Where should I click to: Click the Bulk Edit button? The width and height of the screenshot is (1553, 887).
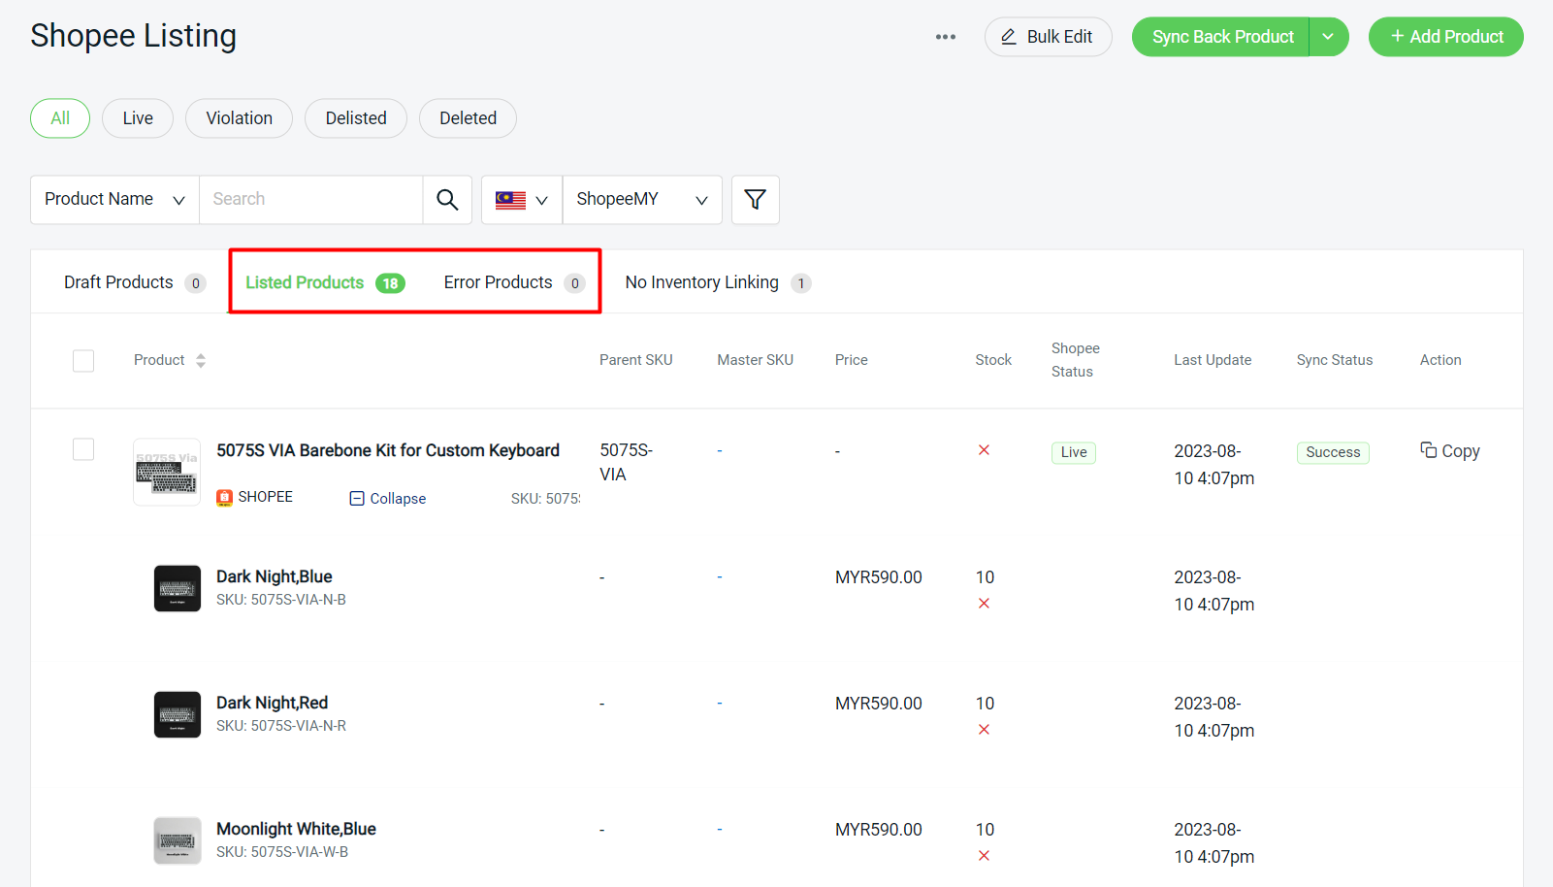pyautogui.click(x=1048, y=37)
